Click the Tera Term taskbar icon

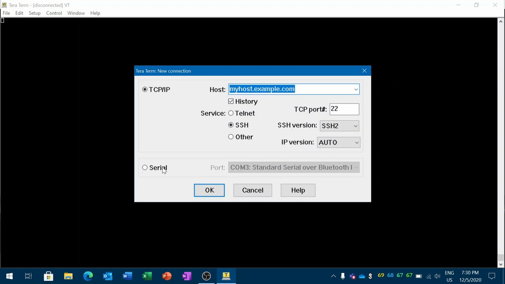click(x=226, y=276)
